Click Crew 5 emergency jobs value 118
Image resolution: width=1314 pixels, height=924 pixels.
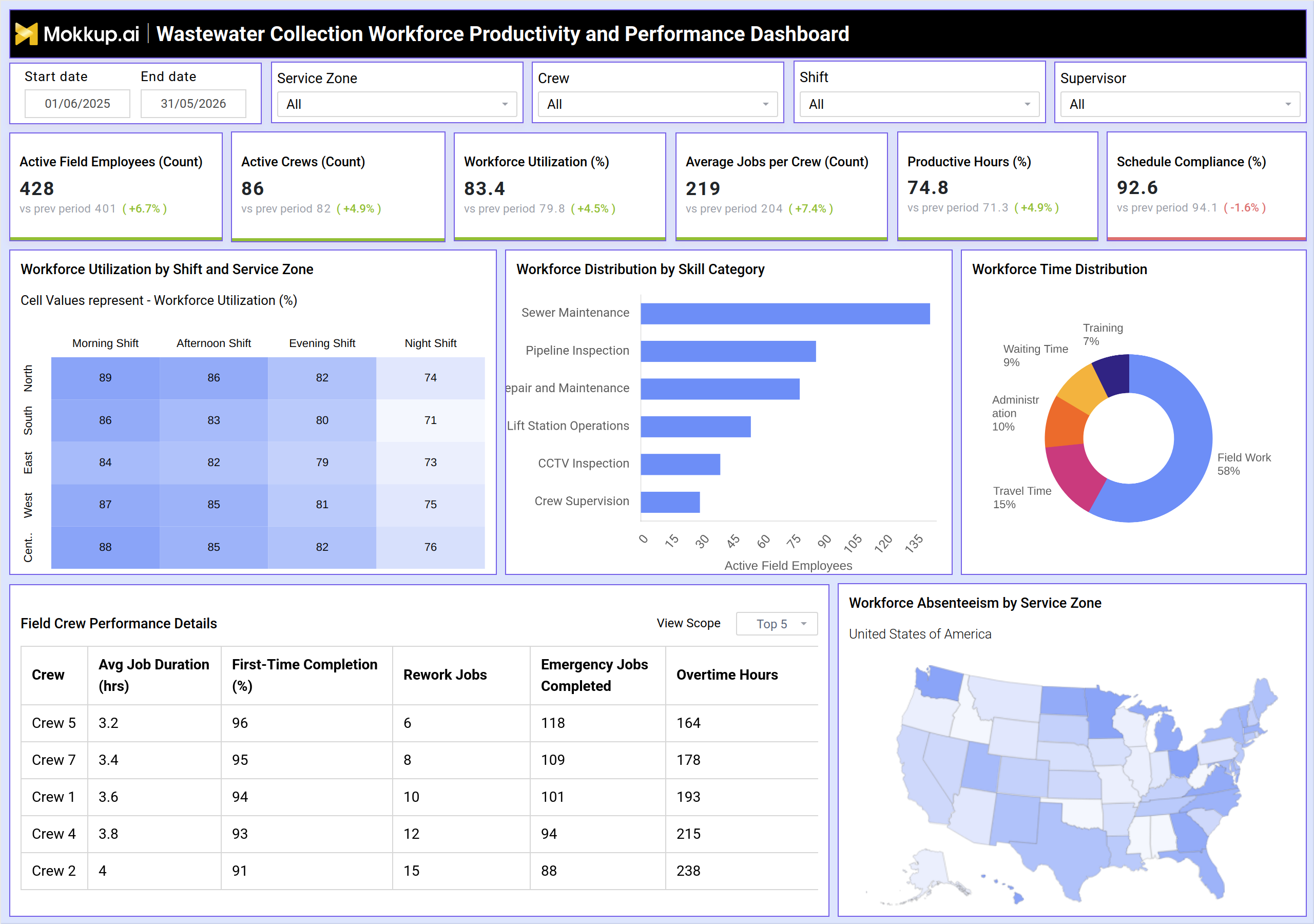553,723
